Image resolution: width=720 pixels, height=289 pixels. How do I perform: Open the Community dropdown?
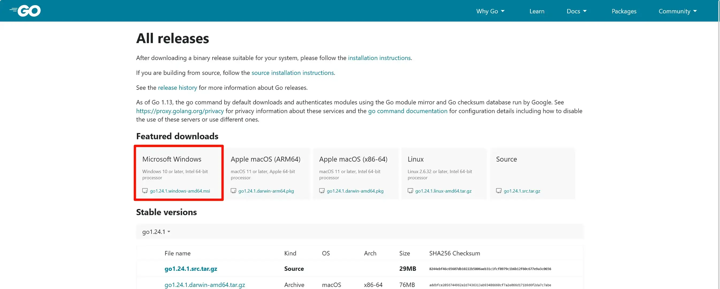tap(677, 11)
